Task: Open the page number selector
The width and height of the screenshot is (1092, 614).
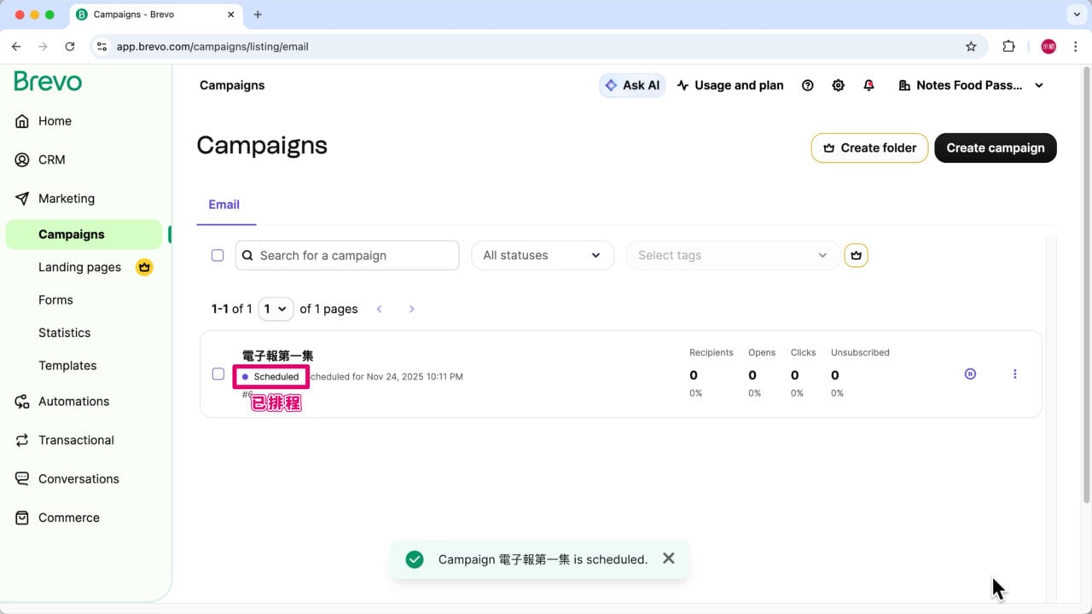Action: click(x=276, y=309)
